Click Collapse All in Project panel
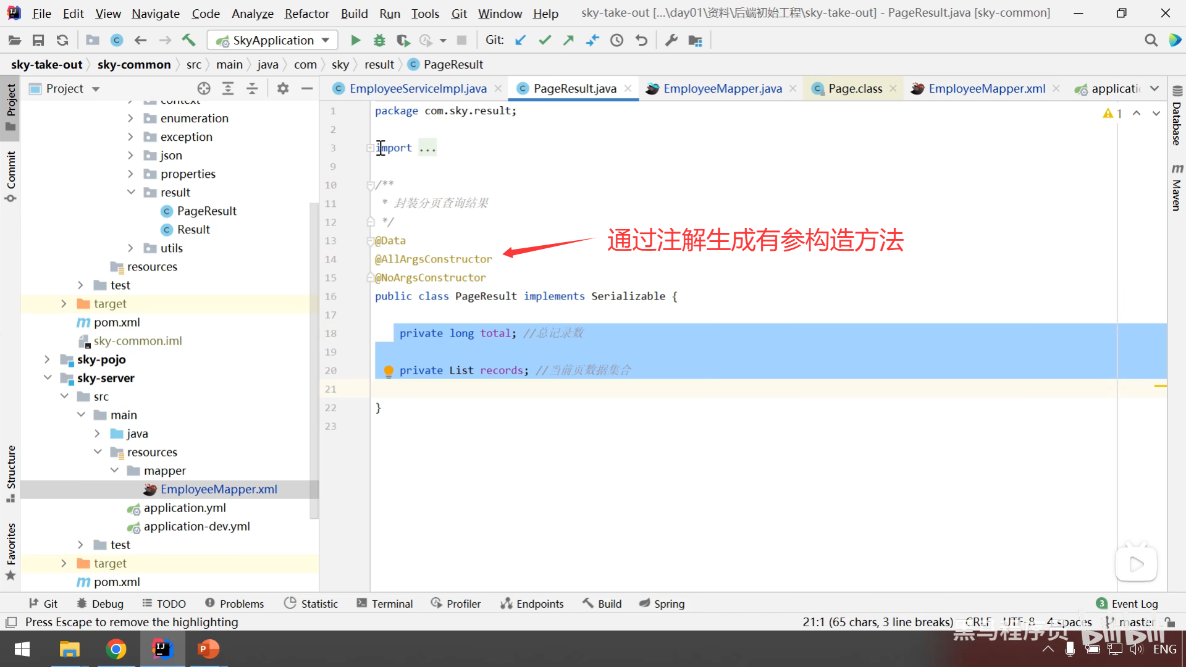The image size is (1186, 667). [252, 89]
